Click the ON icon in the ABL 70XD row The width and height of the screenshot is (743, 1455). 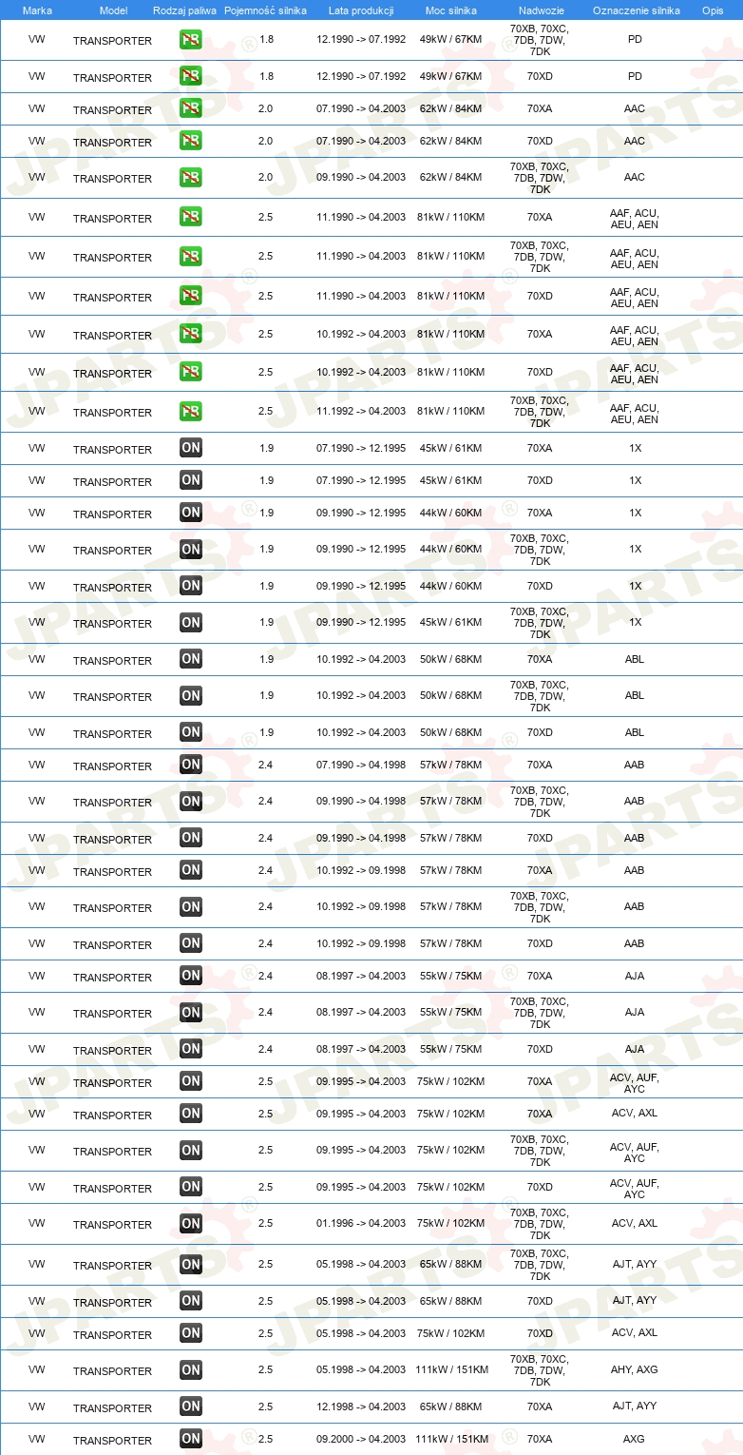coord(191,732)
